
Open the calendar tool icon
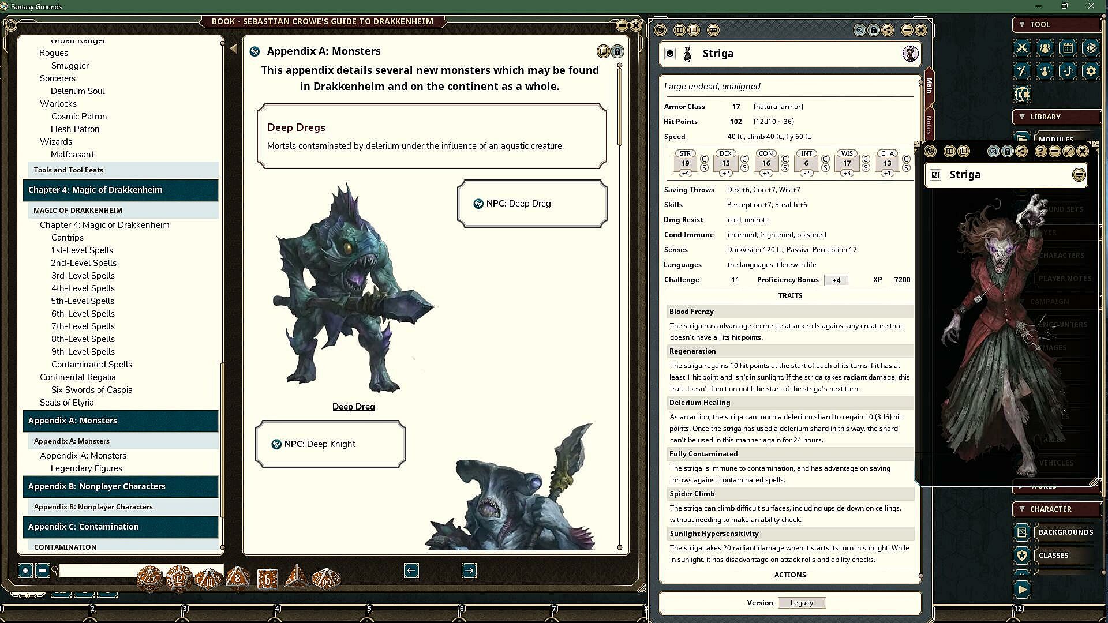[x=1068, y=48]
